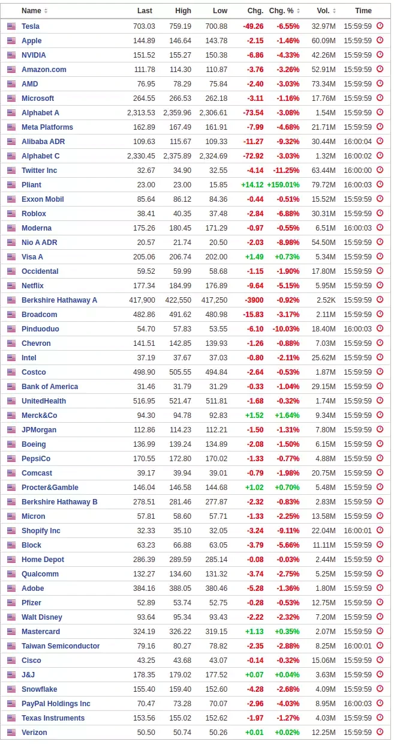Image resolution: width=394 pixels, height=744 pixels.
Task: Click the clock icon in Verizon row
Action: point(380,732)
